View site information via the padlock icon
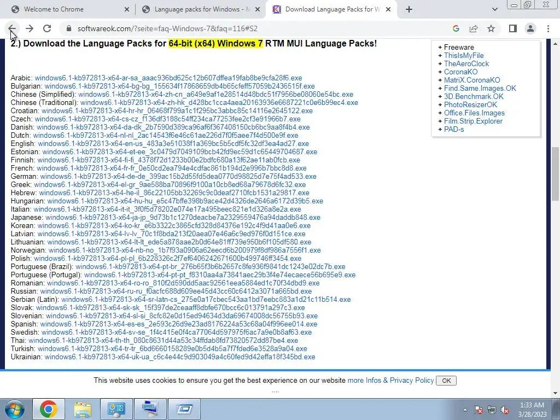The height and width of the screenshot is (420, 560). 69,28
